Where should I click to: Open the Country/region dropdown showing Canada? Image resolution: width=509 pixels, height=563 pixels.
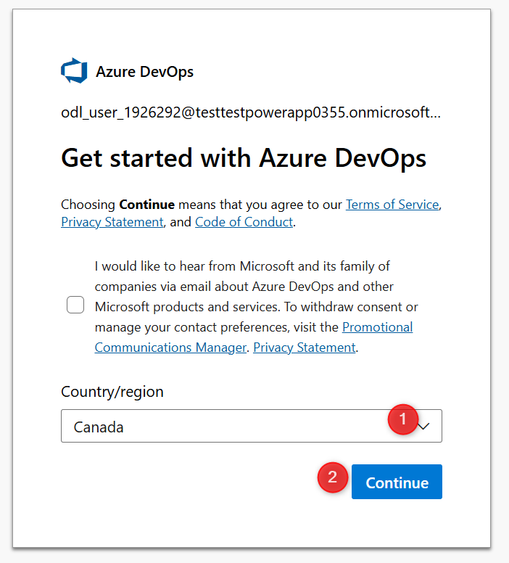pos(252,426)
